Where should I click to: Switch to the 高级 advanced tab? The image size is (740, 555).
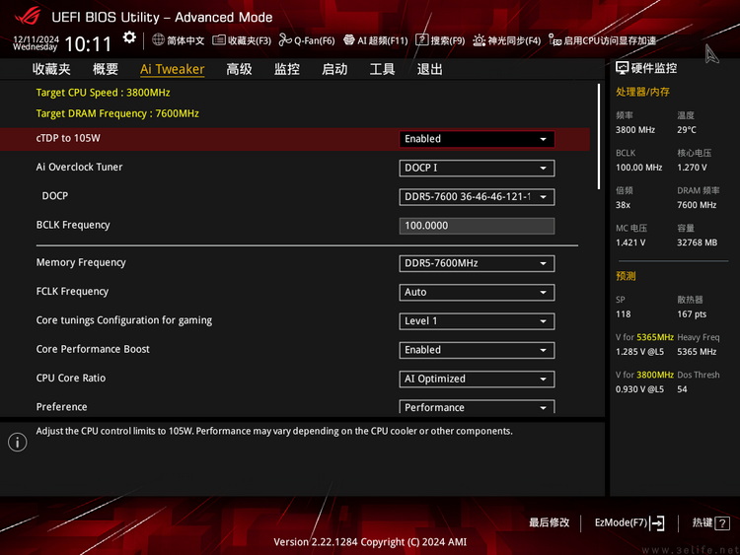point(239,69)
